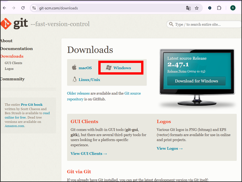Click the macOS download link
Screen dimensions: 242x182
tap(85, 68)
